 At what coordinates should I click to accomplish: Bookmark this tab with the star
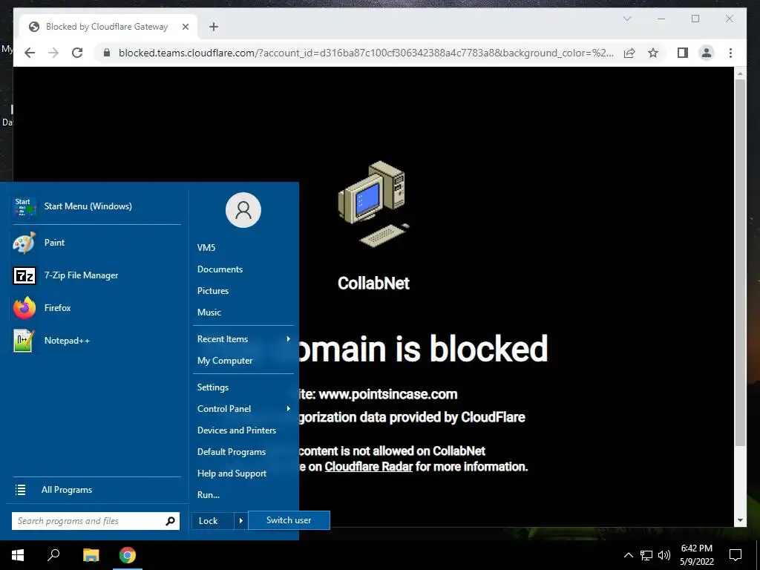tap(653, 53)
